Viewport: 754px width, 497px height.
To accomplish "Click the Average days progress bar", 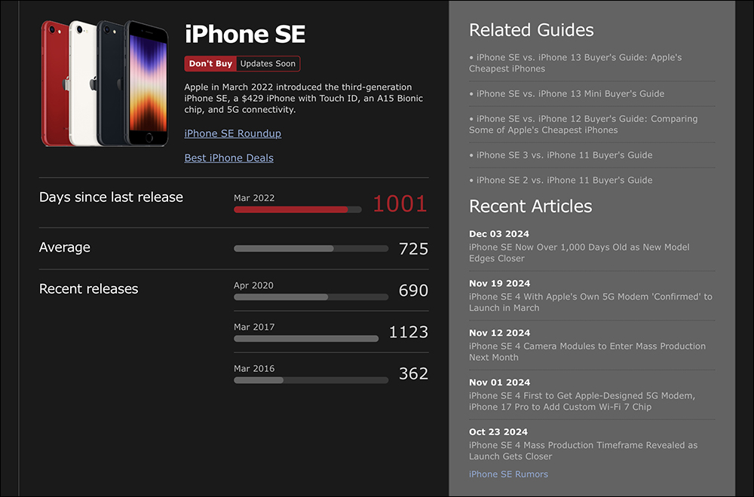I will 311,248.
